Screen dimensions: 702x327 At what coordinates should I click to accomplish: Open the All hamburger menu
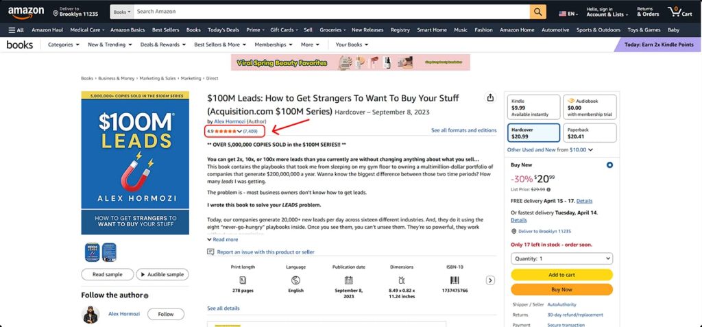click(x=16, y=30)
